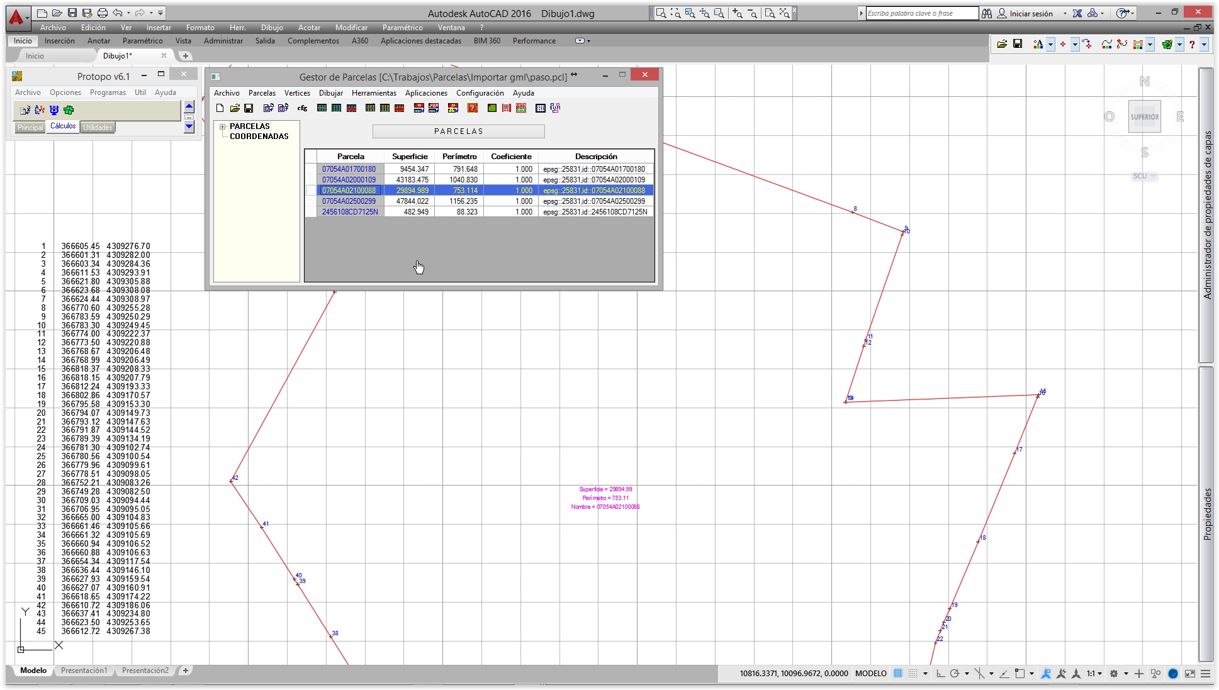Click the Zoom In icon with plus sign
The height and width of the screenshot is (690, 1219).
pyautogui.click(x=738, y=13)
